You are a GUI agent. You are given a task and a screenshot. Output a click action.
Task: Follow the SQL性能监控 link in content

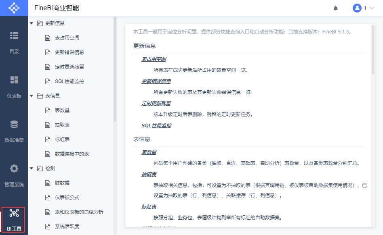coord(156,126)
